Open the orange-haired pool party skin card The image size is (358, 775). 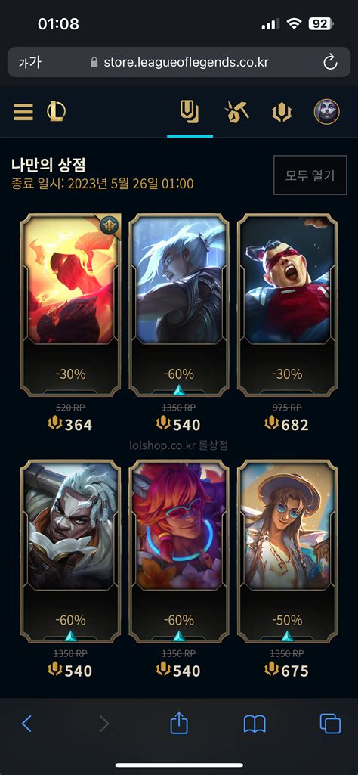179,551
